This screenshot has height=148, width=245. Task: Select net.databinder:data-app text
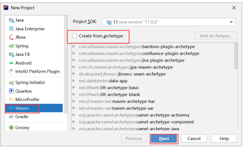103,81
